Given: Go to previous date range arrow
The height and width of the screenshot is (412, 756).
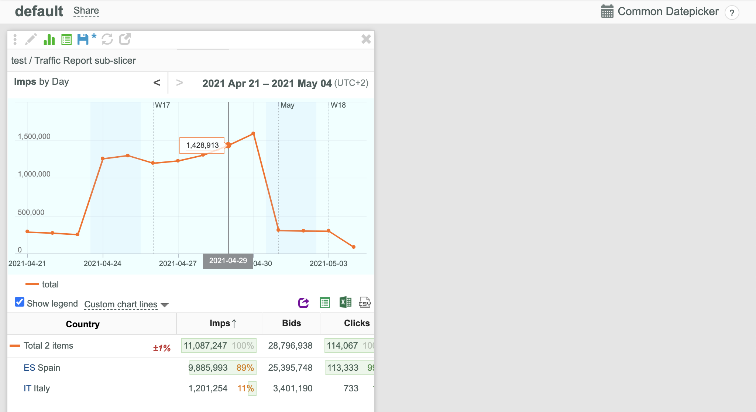Looking at the screenshot, I should click(157, 83).
